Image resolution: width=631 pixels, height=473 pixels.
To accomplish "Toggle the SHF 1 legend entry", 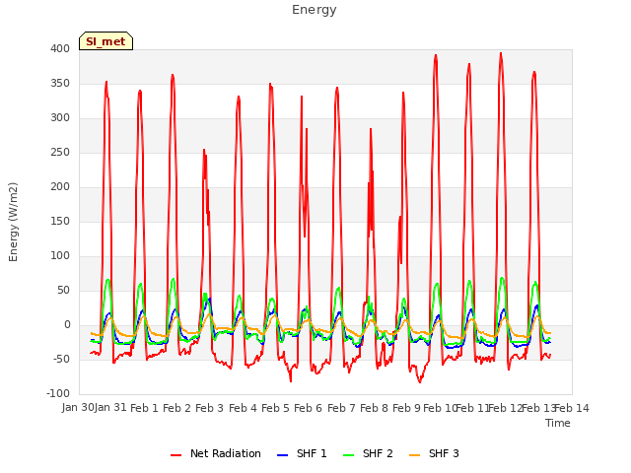I will click(302, 453).
